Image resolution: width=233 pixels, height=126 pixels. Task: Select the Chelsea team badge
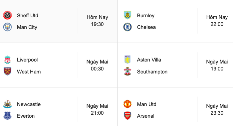click(x=127, y=27)
